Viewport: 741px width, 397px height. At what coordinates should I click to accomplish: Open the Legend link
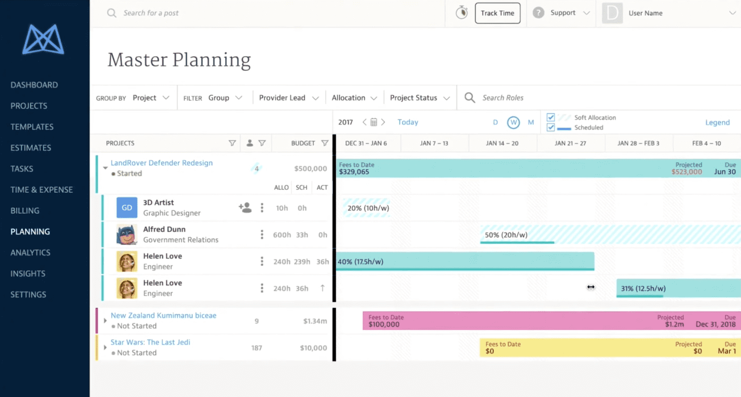tap(717, 122)
